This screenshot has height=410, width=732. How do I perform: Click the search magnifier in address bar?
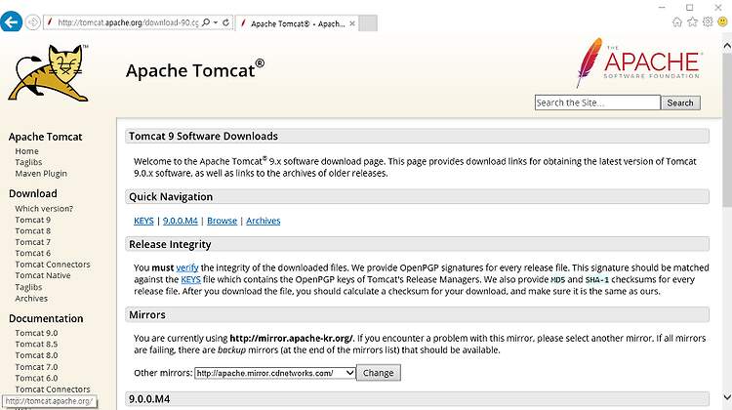pyautogui.click(x=206, y=22)
